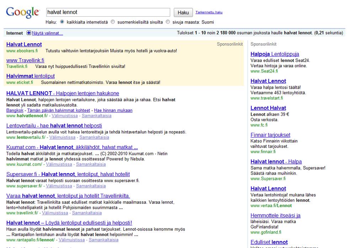Open the Bangkok sitelink
The height and width of the screenshot is (248, 364).
(x=15, y=110)
